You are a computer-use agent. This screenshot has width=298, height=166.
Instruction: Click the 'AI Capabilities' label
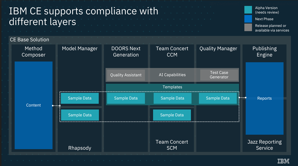(172, 75)
